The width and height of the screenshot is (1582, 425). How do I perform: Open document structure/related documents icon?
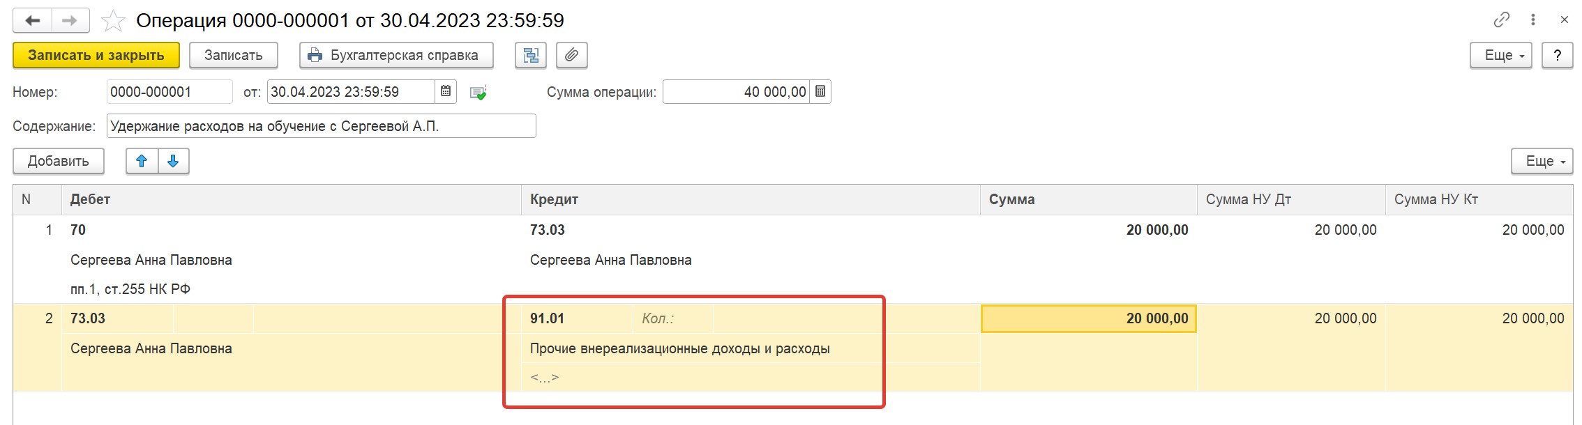pos(531,55)
